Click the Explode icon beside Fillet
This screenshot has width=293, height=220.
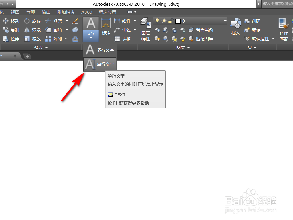click(75, 30)
